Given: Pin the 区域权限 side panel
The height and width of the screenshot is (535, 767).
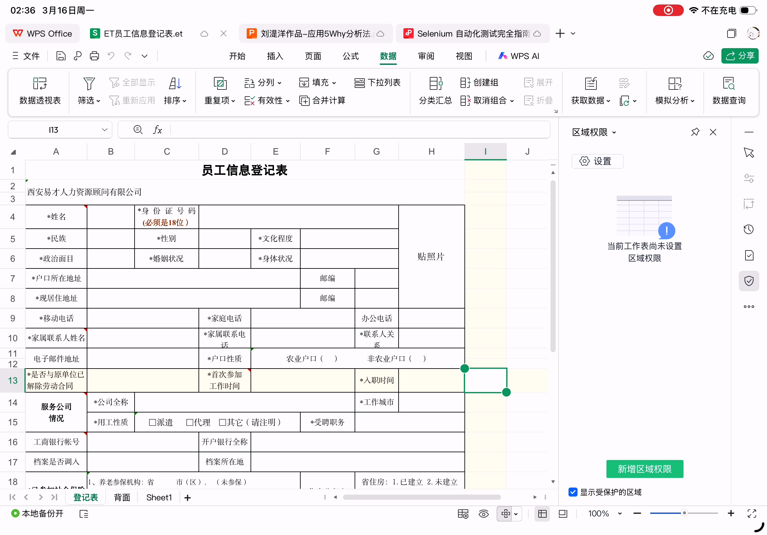Looking at the screenshot, I should (x=695, y=132).
